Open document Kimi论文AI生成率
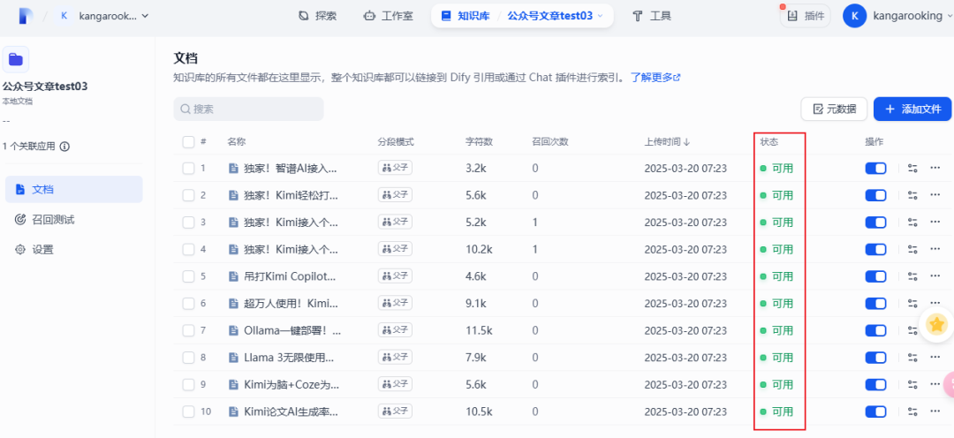 [291, 412]
